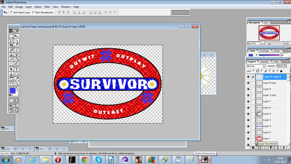The image size is (291, 164).
Task: Select the Rectangle shape tool
Action: (x=17, y=74)
